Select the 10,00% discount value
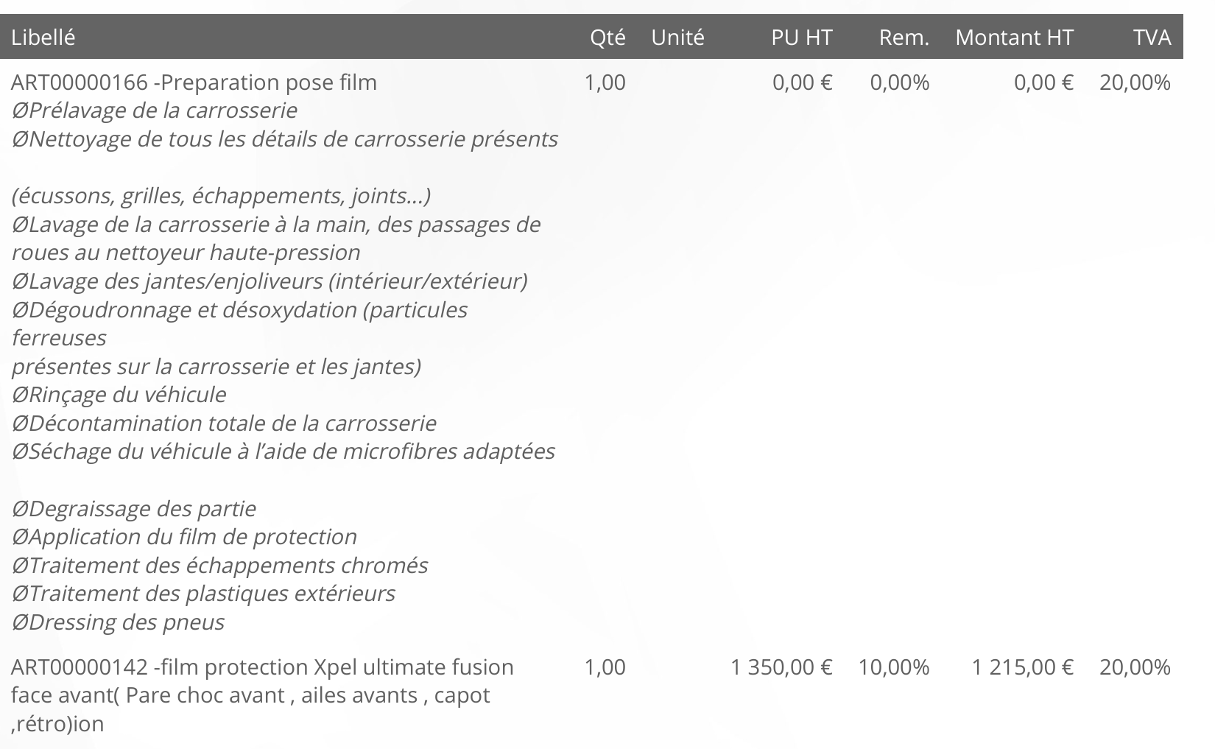This screenshot has width=1215, height=749. 893,667
